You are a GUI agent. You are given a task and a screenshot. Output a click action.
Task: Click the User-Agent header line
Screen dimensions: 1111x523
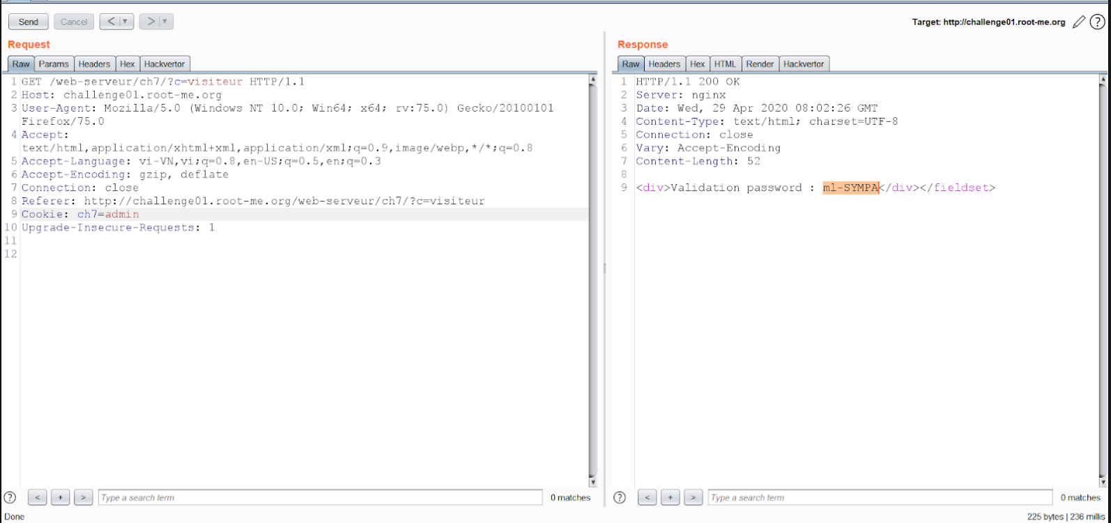point(288,114)
